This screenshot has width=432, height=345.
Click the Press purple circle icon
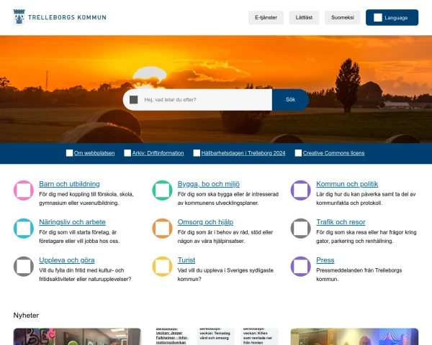(x=301, y=267)
